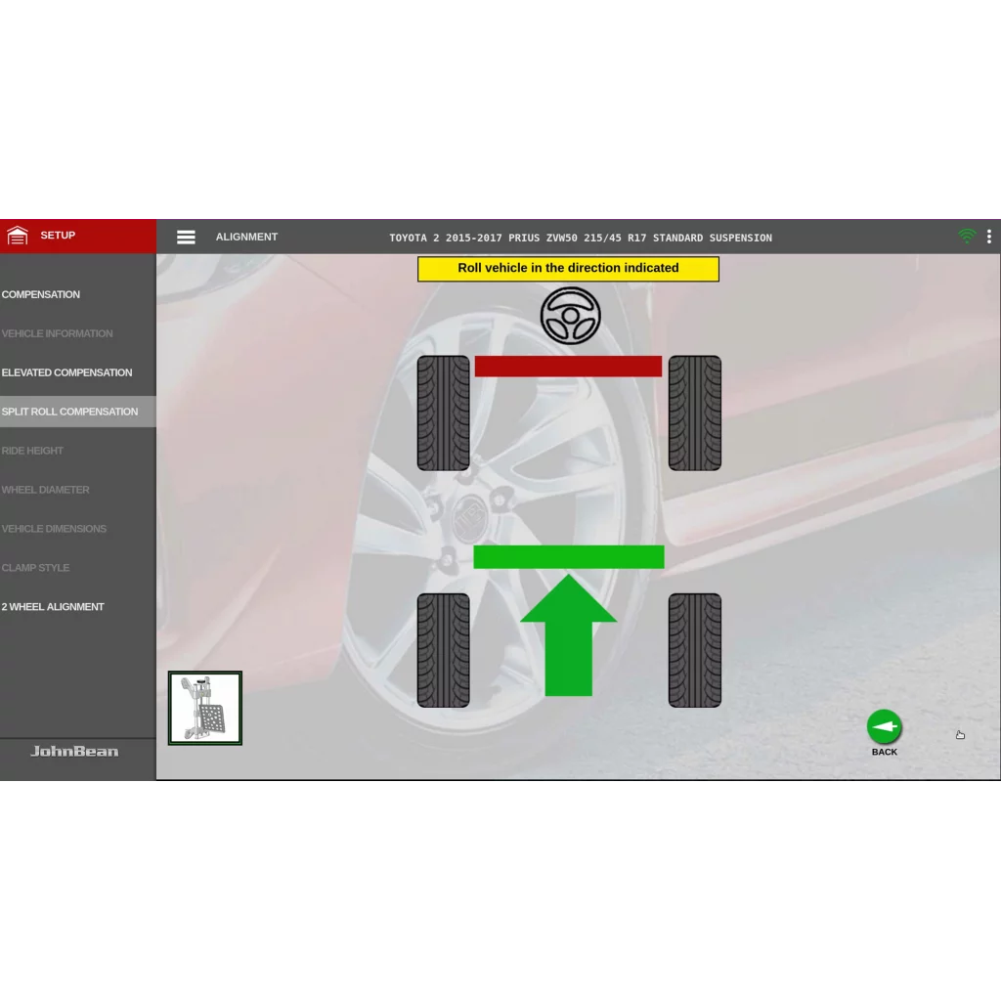The image size is (1001, 1001).
Task: Open the three-dot options menu
Action: click(x=989, y=237)
